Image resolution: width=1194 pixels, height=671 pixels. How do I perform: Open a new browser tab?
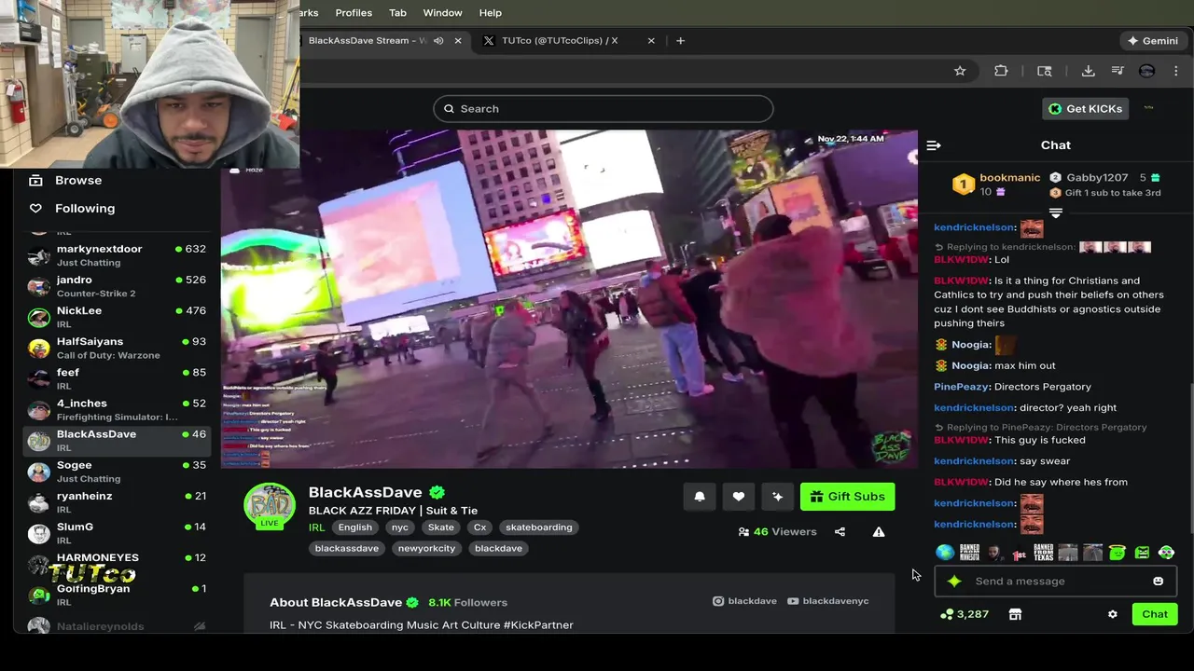(x=680, y=41)
